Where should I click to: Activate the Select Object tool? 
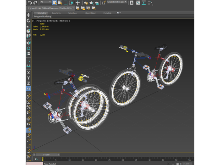point(55,3)
